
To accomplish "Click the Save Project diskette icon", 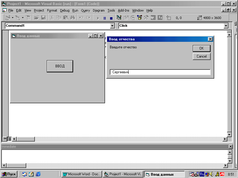I will click(43, 18).
